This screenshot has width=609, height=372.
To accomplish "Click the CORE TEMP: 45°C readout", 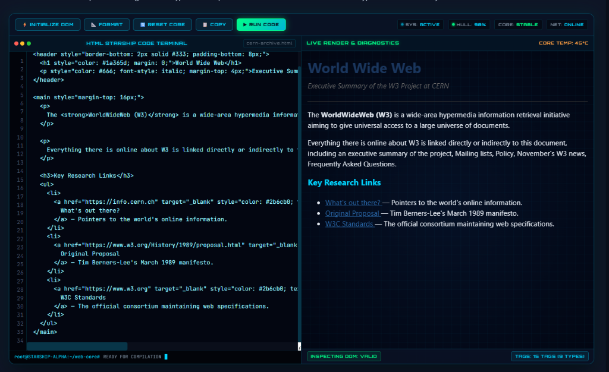I will click(x=563, y=43).
